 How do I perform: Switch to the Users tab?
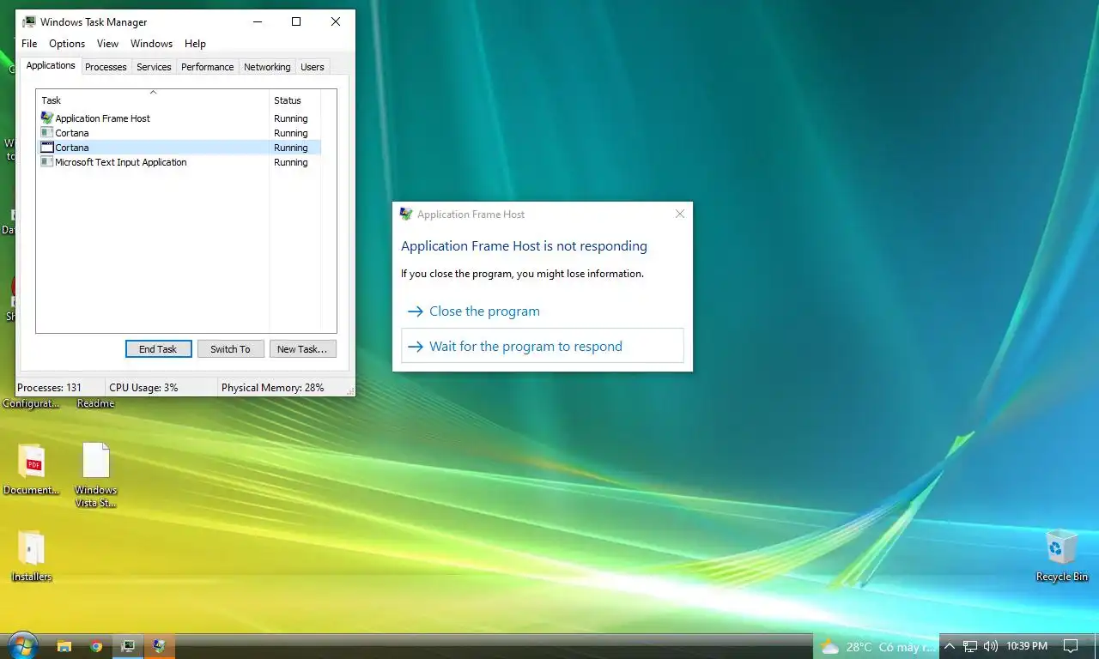[x=313, y=67]
